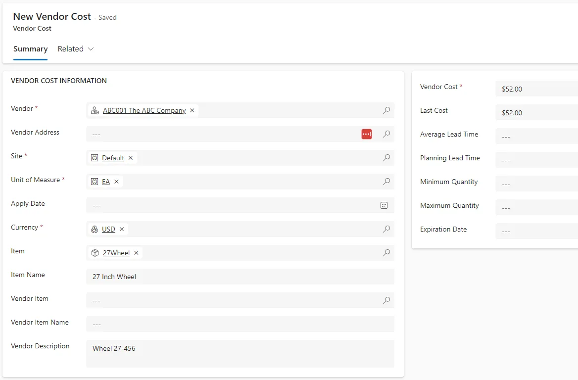Open Vendor lookup search magnifier
The height and width of the screenshot is (380, 578).
pyautogui.click(x=386, y=110)
